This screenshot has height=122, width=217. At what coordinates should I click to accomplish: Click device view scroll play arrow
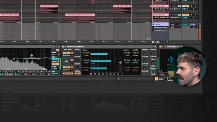pyautogui.click(x=119, y=79)
